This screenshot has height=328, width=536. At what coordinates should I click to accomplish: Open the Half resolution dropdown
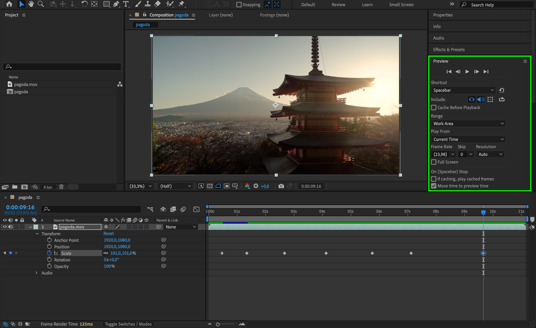coord(175,186)
